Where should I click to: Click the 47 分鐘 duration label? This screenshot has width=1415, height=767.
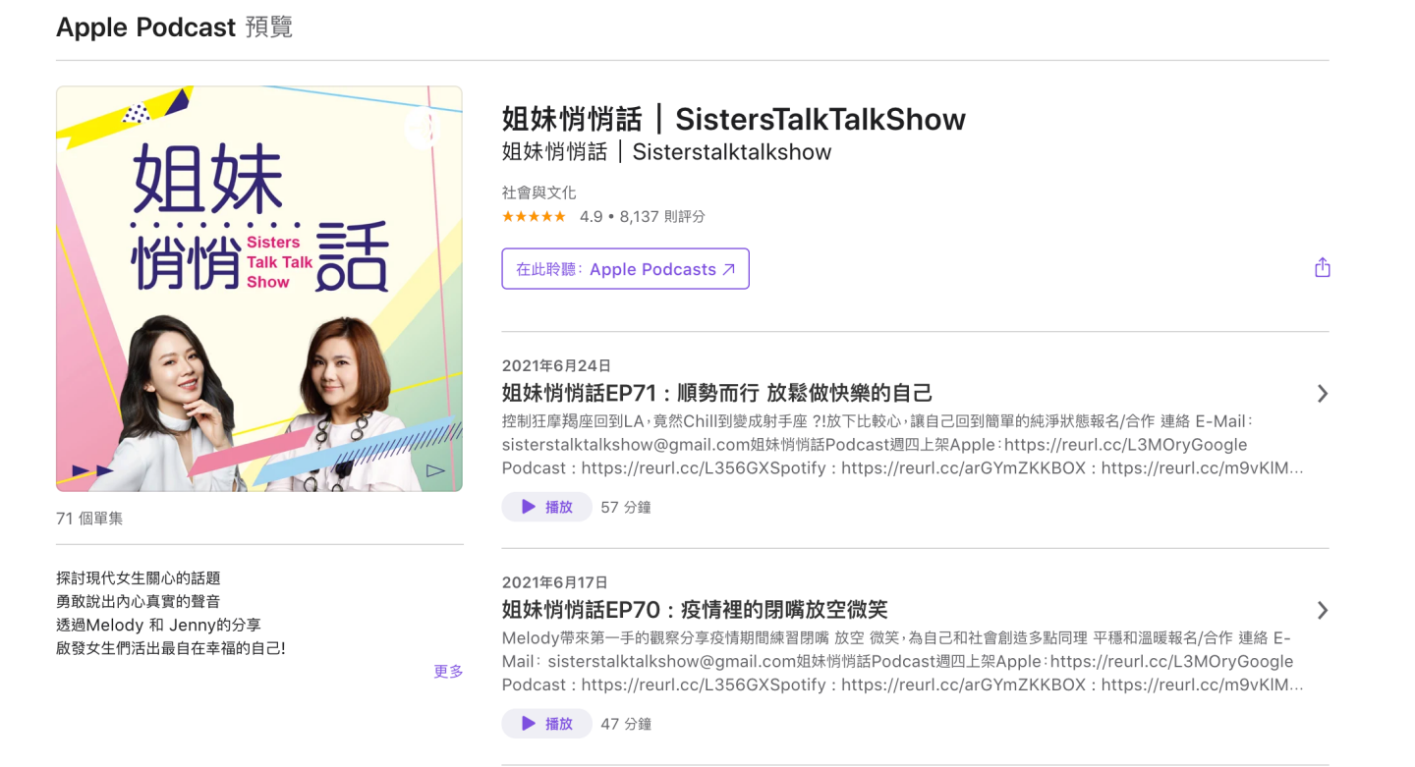(626, 725)
